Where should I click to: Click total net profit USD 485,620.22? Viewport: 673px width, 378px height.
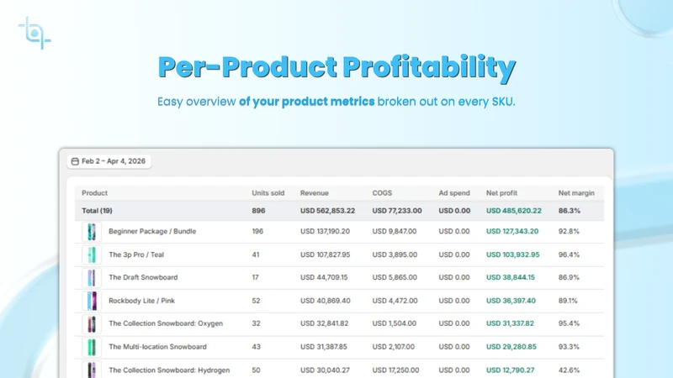tap(514, 211)
